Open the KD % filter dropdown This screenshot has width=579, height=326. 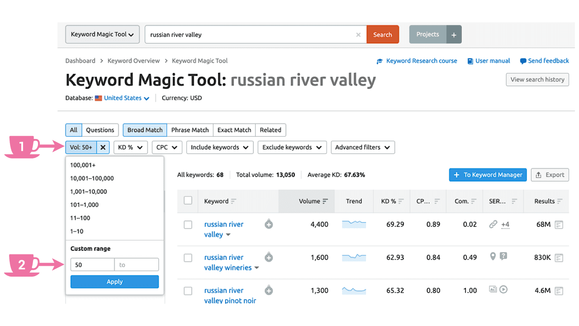point(130,147)
